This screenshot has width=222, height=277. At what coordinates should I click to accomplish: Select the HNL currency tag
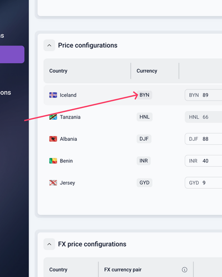coord(144,117)
